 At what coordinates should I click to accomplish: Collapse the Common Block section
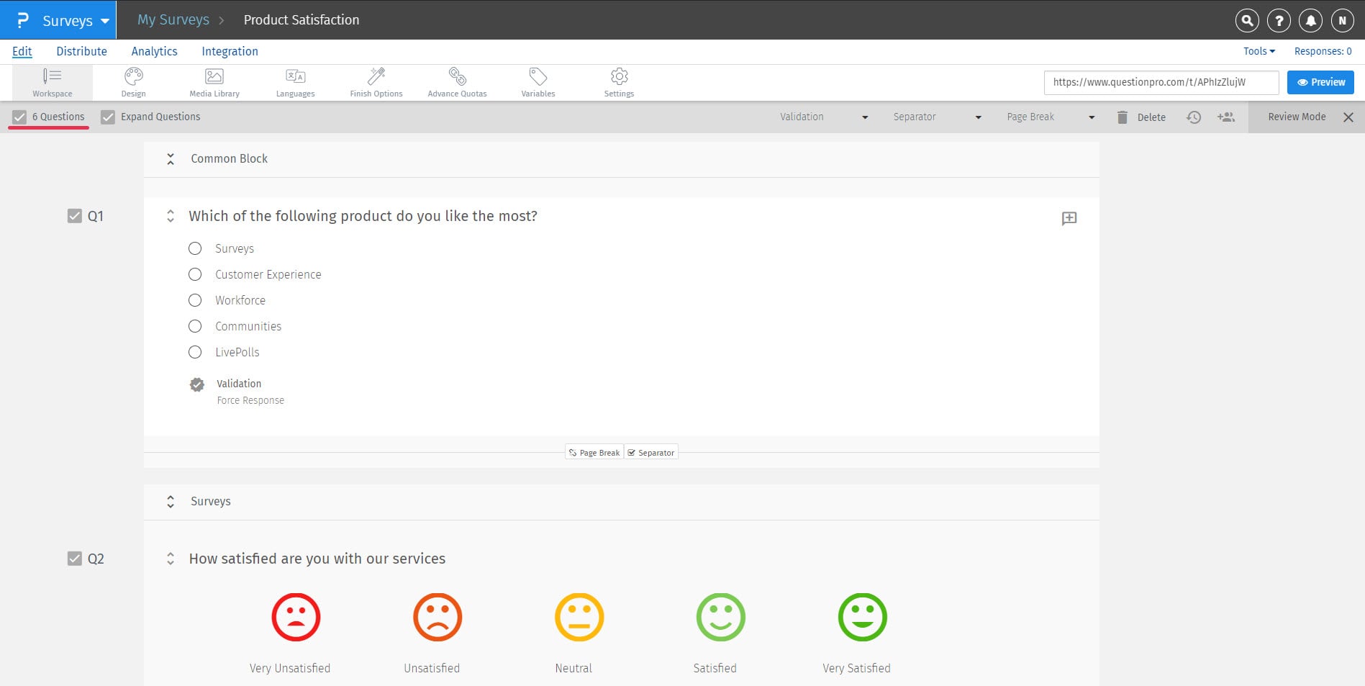[171, 159]
